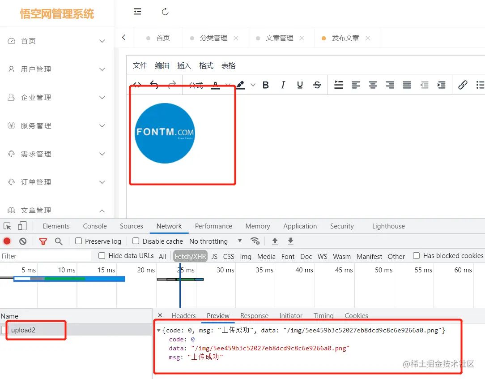Filter requests by Img type
The height and width of the screenshot is (379, 485).
[x=246, y=256]
